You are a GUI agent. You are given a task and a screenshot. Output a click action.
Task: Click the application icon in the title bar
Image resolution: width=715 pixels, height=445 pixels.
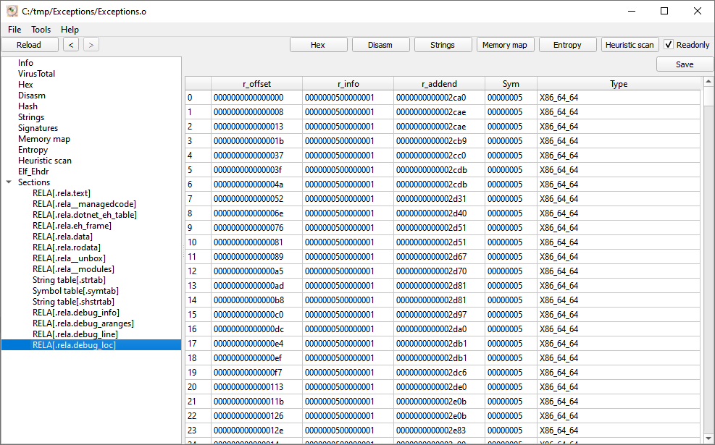pos(12,11)
